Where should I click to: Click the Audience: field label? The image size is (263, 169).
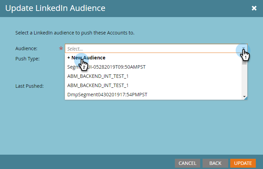(26, 48)
